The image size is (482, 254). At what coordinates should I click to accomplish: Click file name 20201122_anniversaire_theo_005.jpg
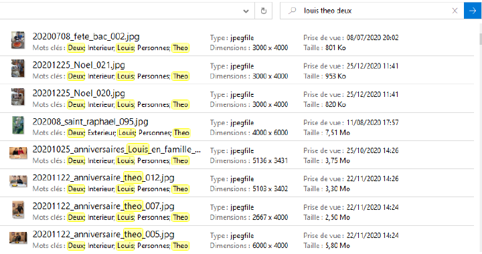[x=103, y=235]
